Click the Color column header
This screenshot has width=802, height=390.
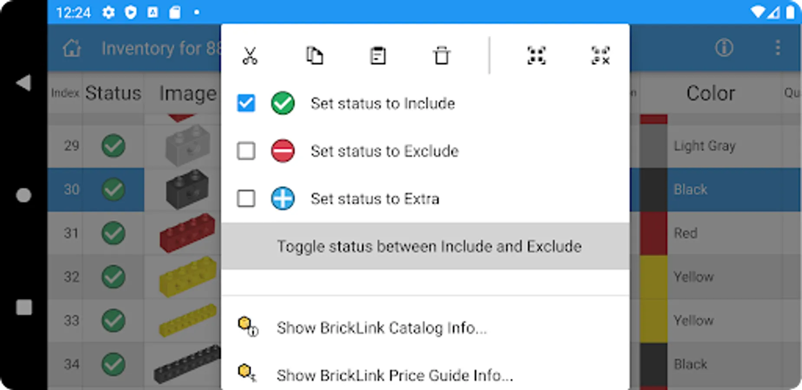[711, 93]
